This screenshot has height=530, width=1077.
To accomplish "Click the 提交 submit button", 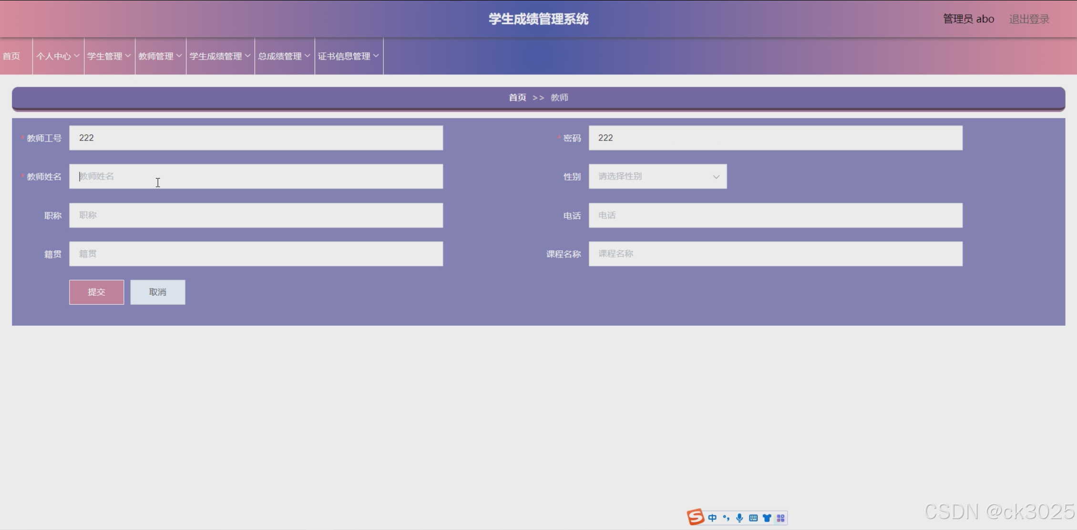I will pos(96,292).
